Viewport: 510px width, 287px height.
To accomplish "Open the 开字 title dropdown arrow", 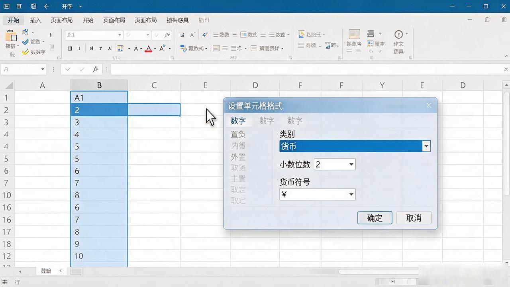I will coord(80,6).
